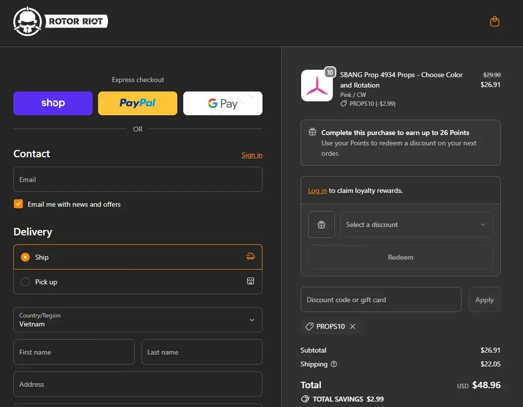
Task: Open the Rotor Riot logo home link
Action: coord(60,22)
